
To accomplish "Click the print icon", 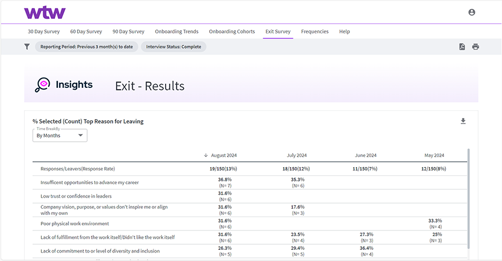I will [475, 47].
